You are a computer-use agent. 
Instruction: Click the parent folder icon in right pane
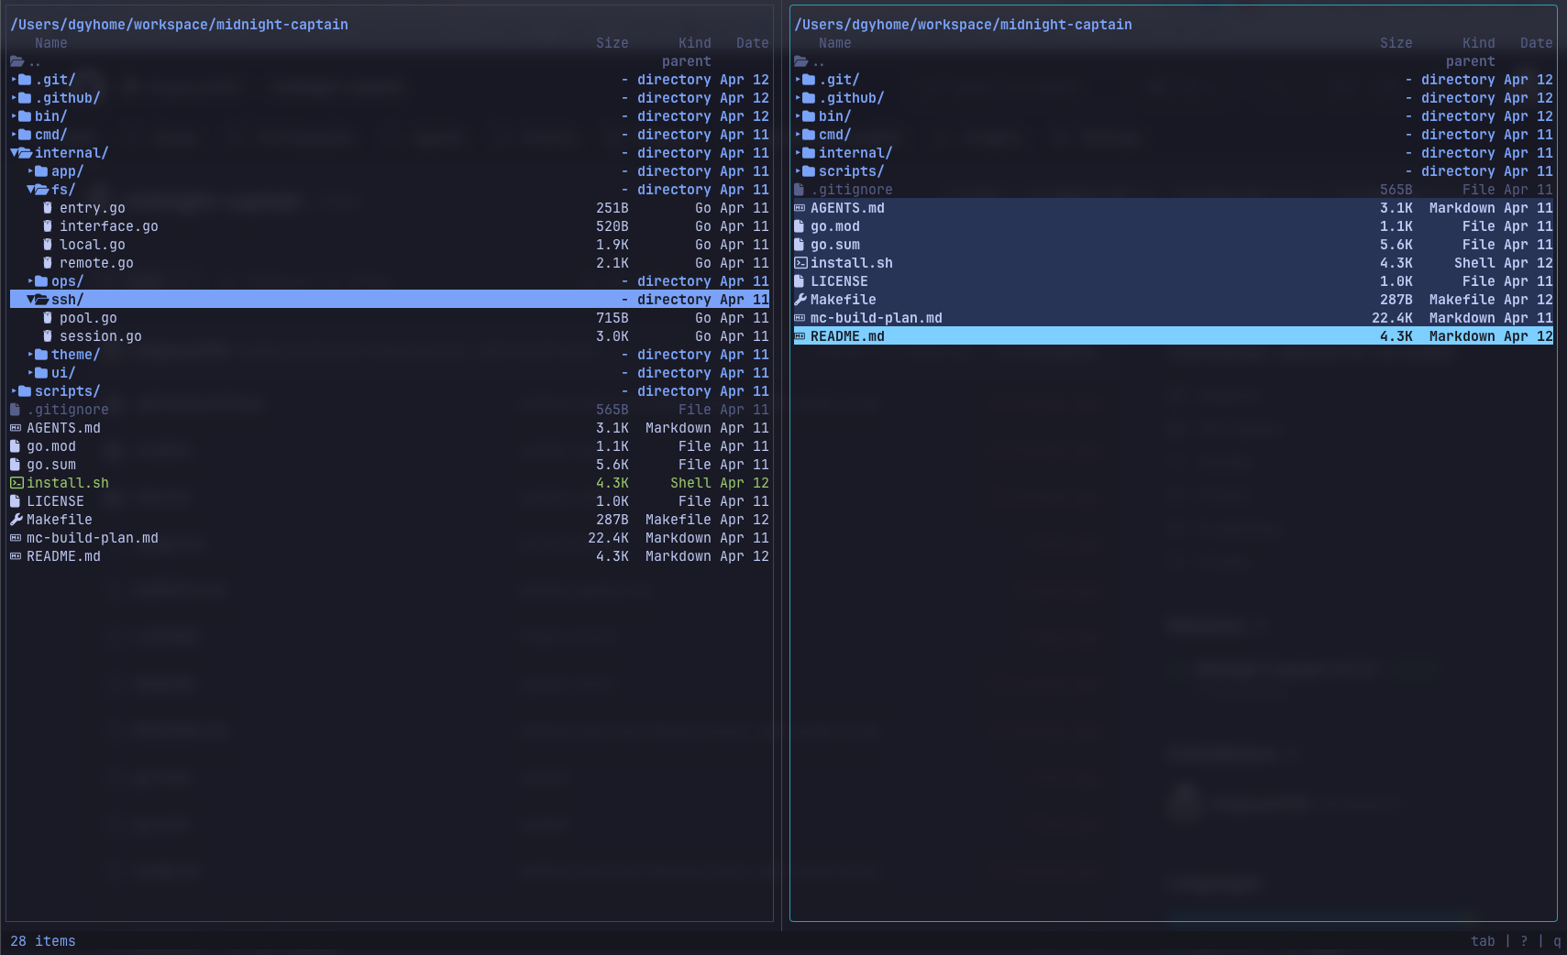click(x=800, y=61)
